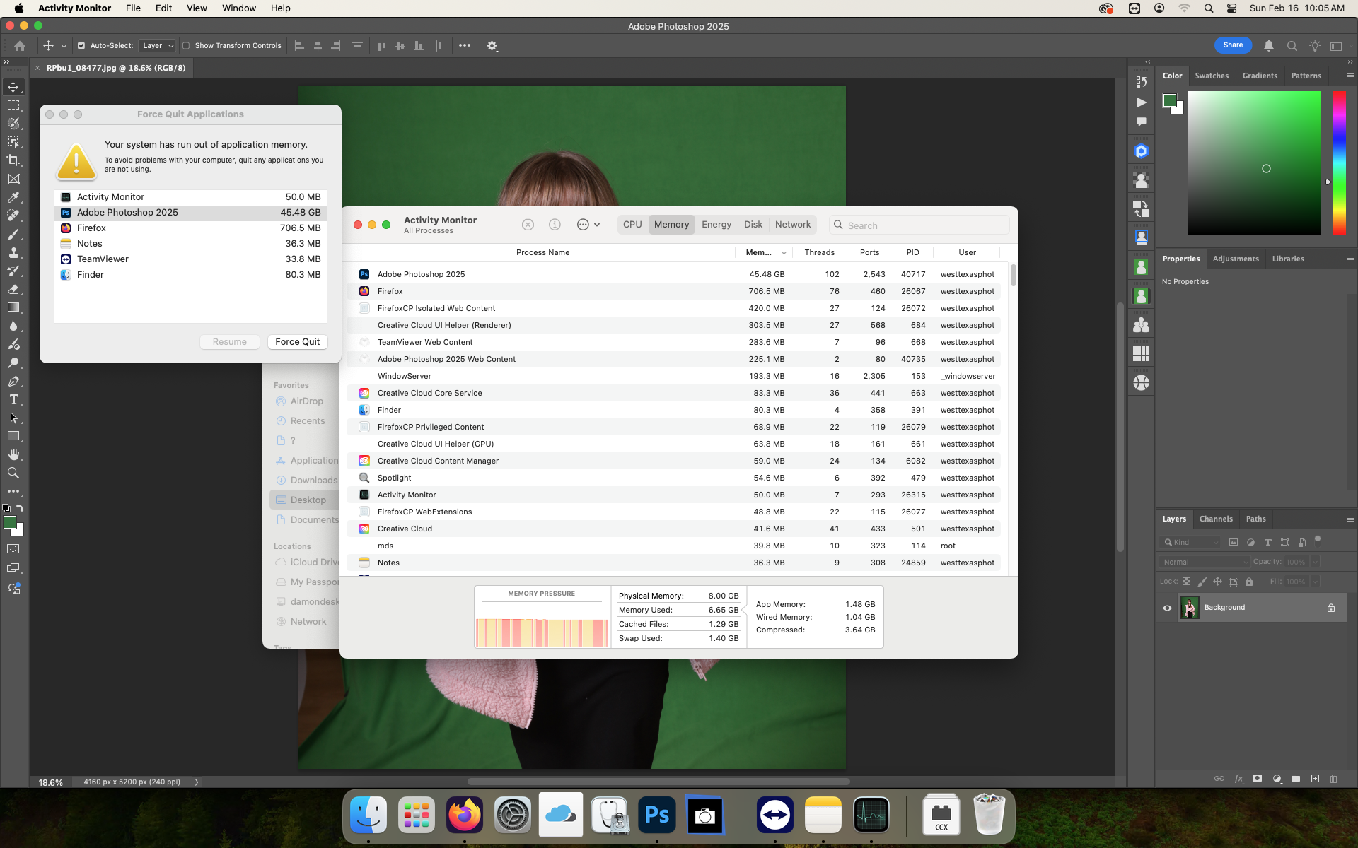1358x848 pixels.
Task: Switch to the Swatches panel tab
Action: point(1212,76)
